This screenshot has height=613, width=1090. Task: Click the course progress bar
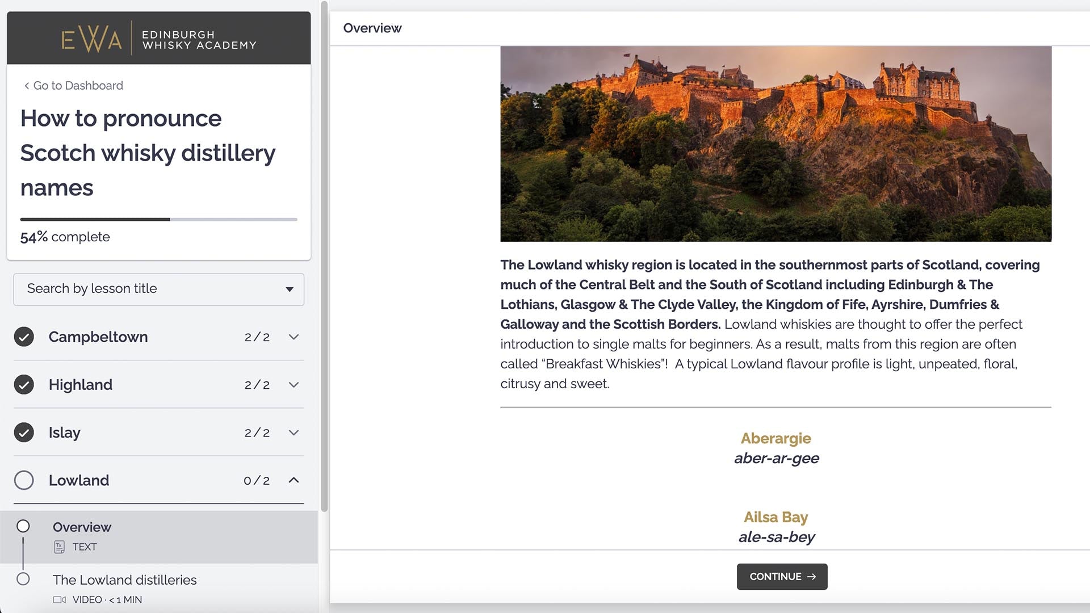[x=159, y=219]
